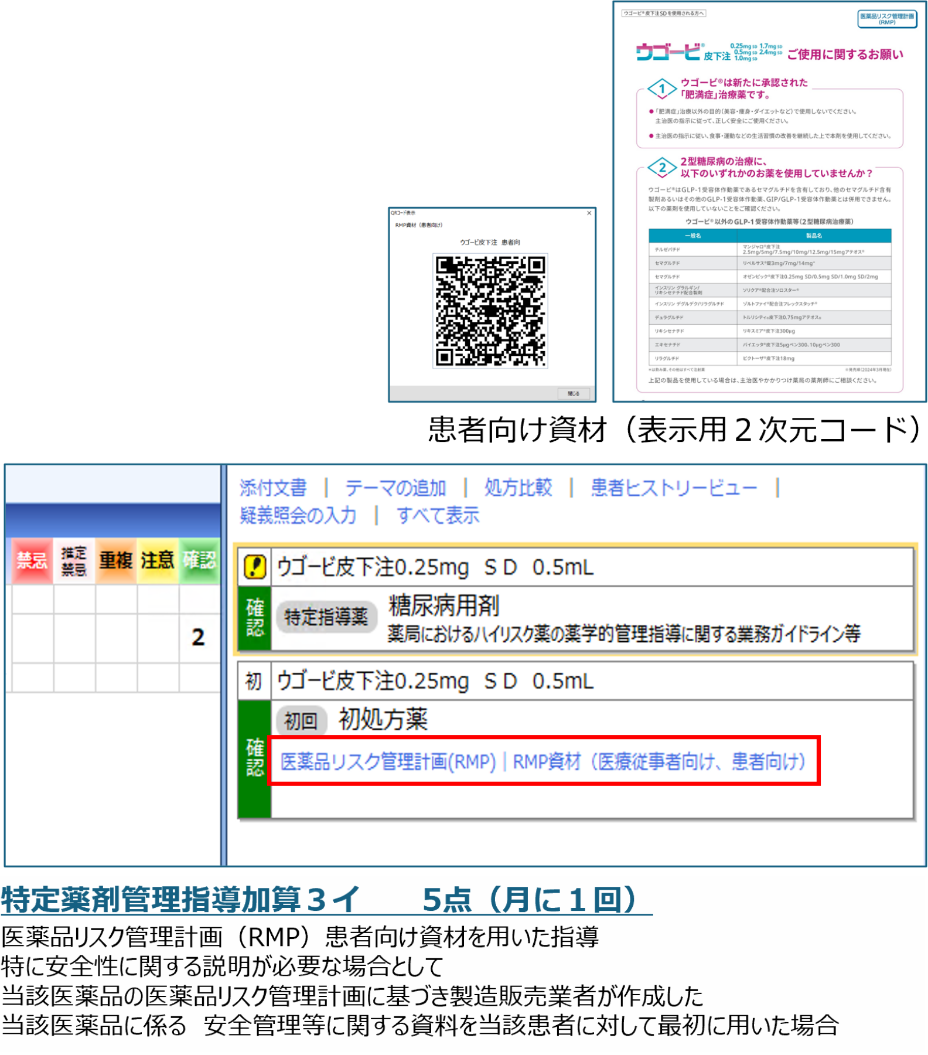Open the 添付文書 link

pyautogui.click(x=273, y=488)
